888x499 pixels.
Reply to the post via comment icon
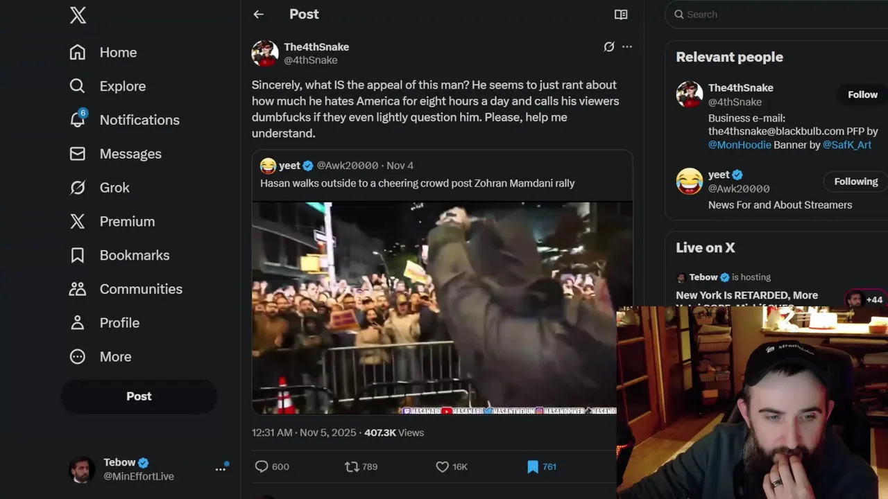click(x=262, y=467)
